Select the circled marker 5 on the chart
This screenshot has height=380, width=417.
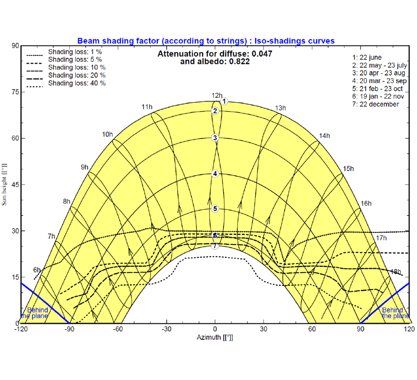pyautogui.click(x=216, y=209)
